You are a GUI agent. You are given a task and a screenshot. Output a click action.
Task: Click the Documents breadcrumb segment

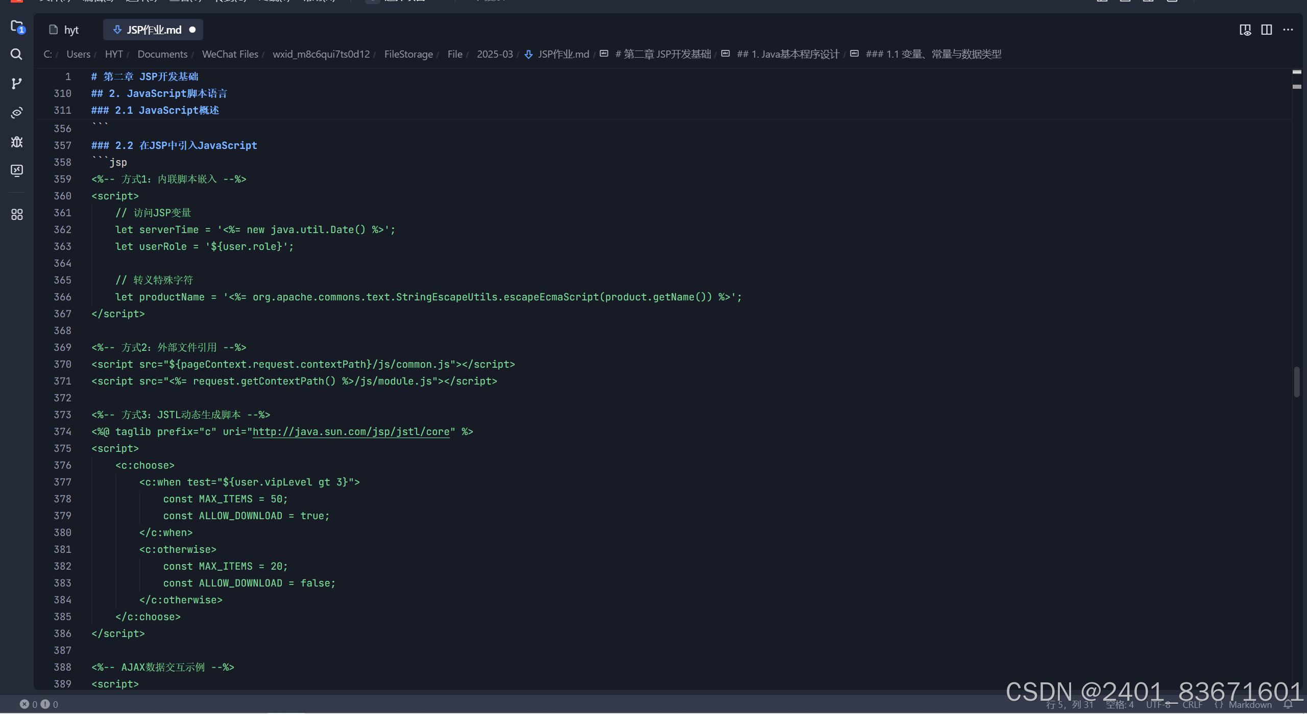[162, 54]
